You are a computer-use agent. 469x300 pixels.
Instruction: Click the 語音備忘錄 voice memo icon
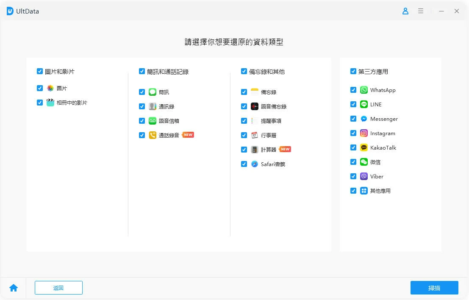[x=254, y=106]
